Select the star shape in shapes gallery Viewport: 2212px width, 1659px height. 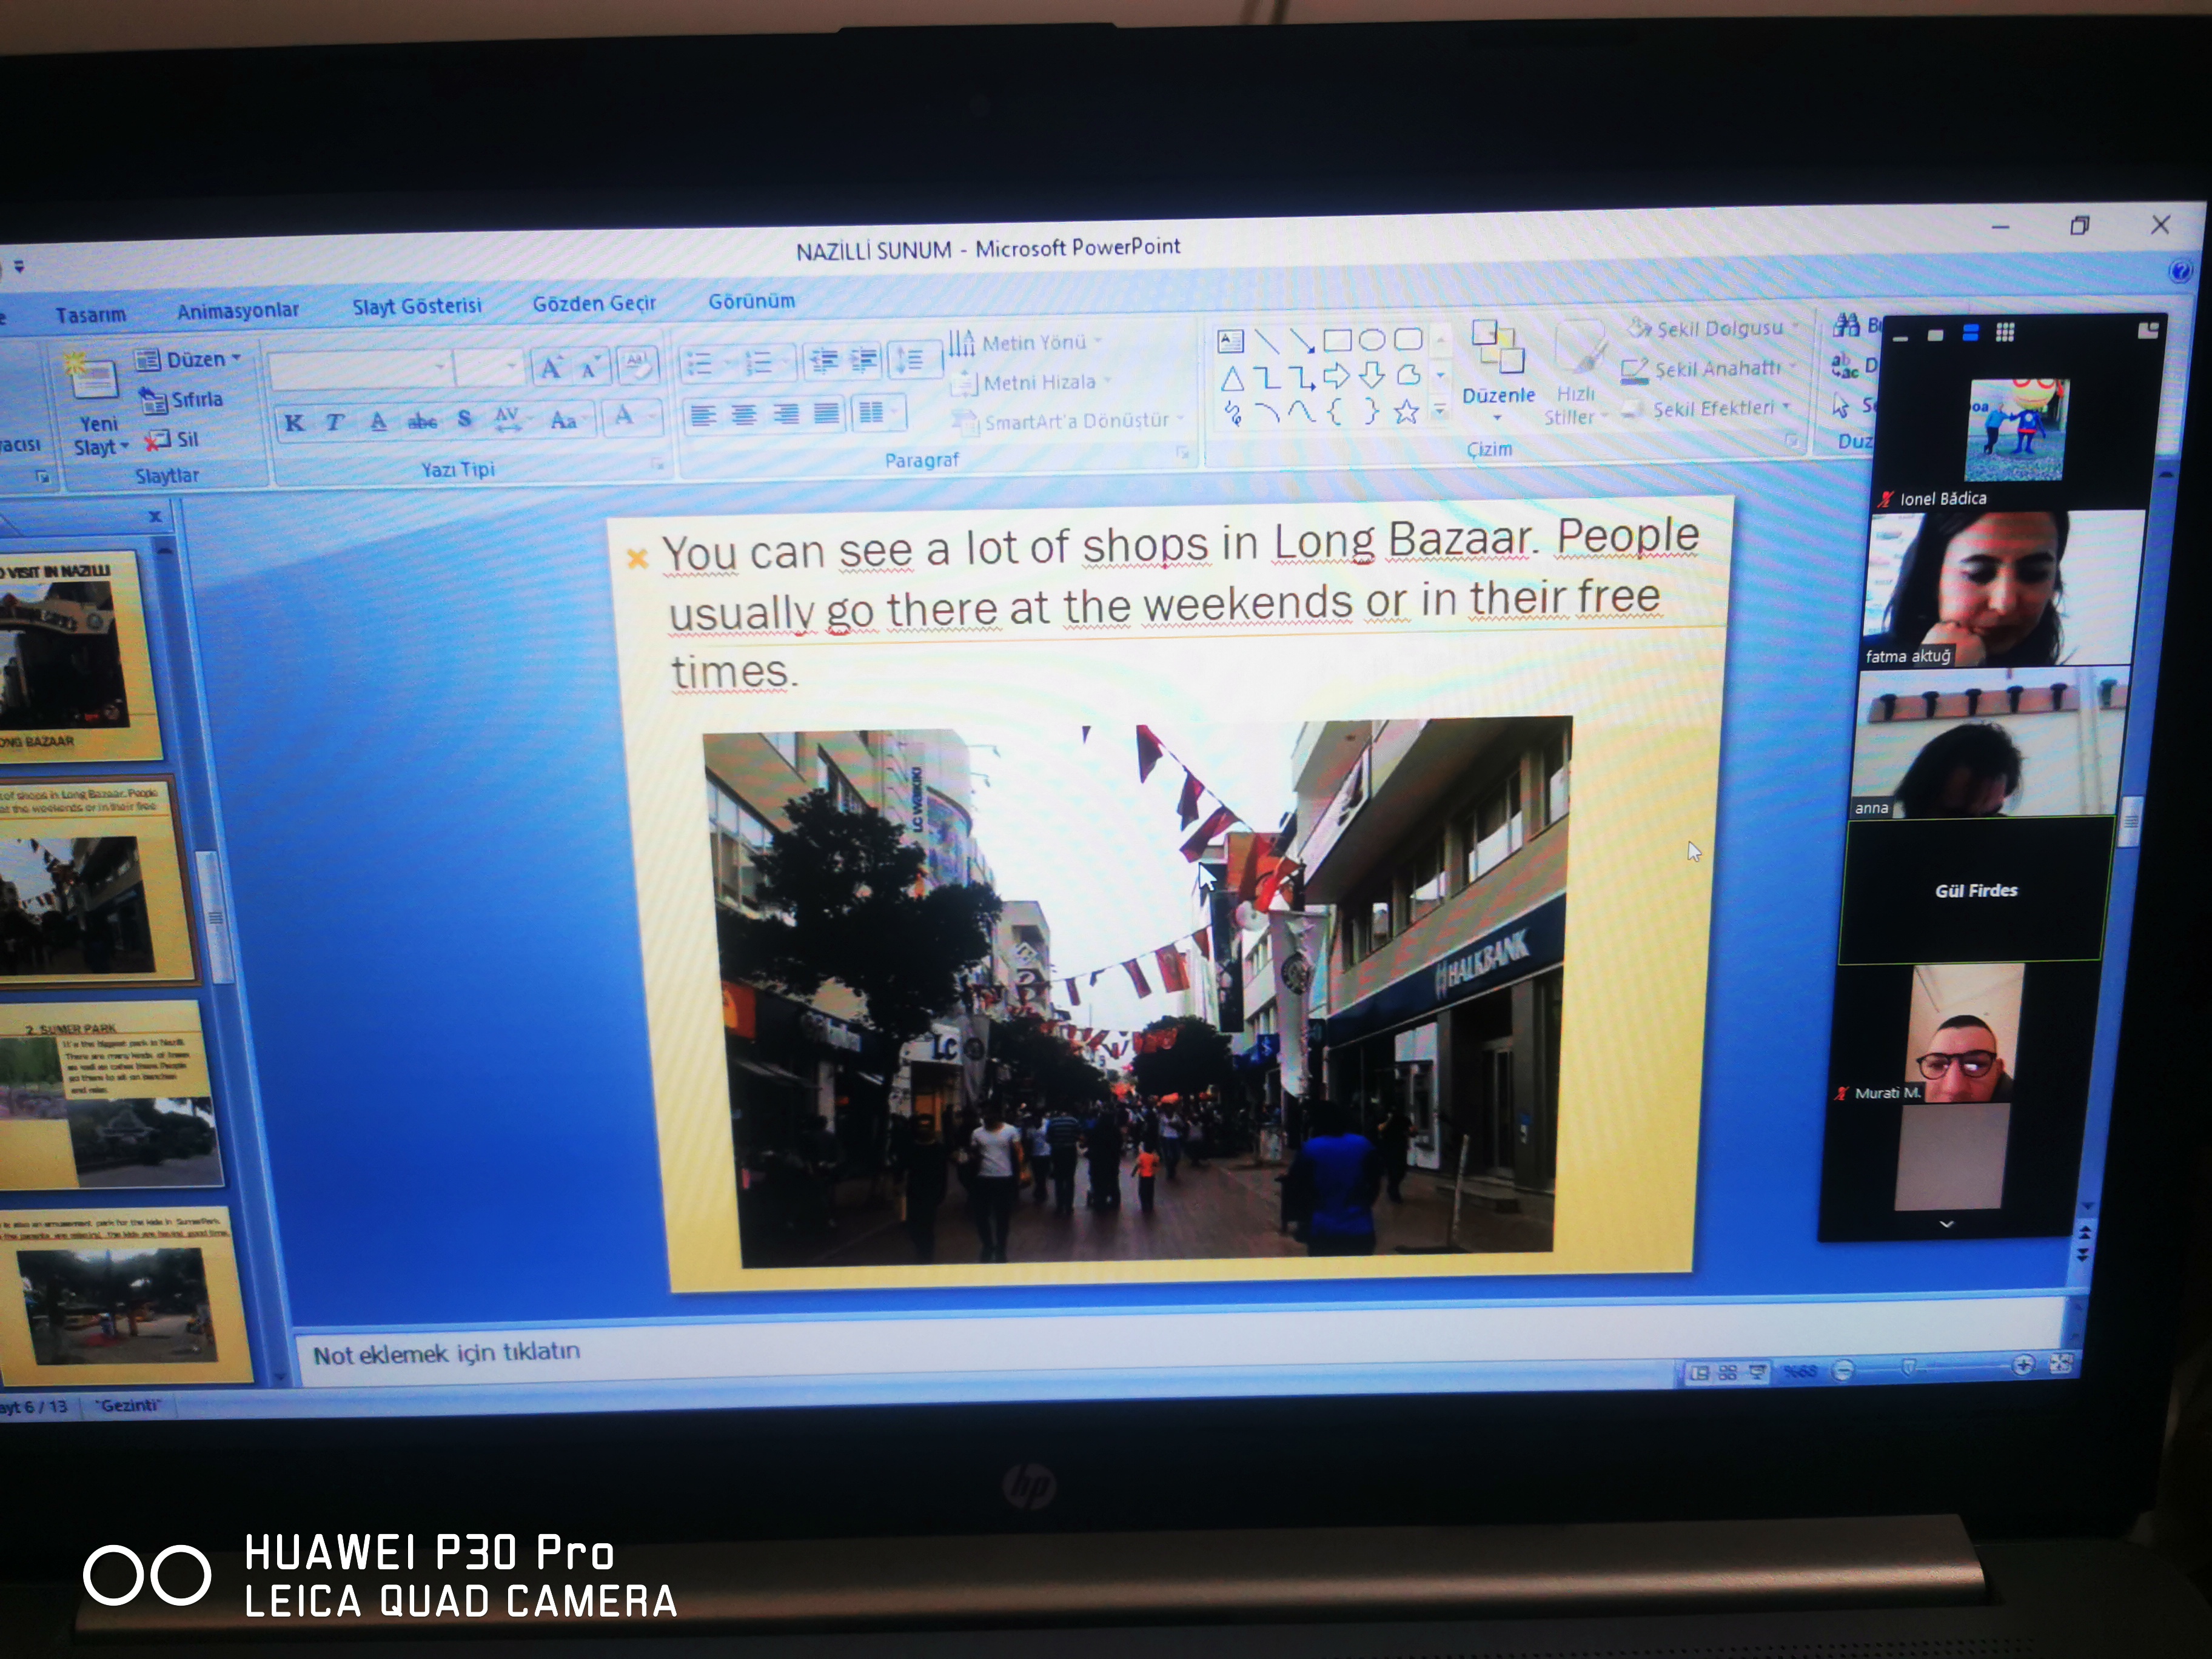[x=1406, y=412]
